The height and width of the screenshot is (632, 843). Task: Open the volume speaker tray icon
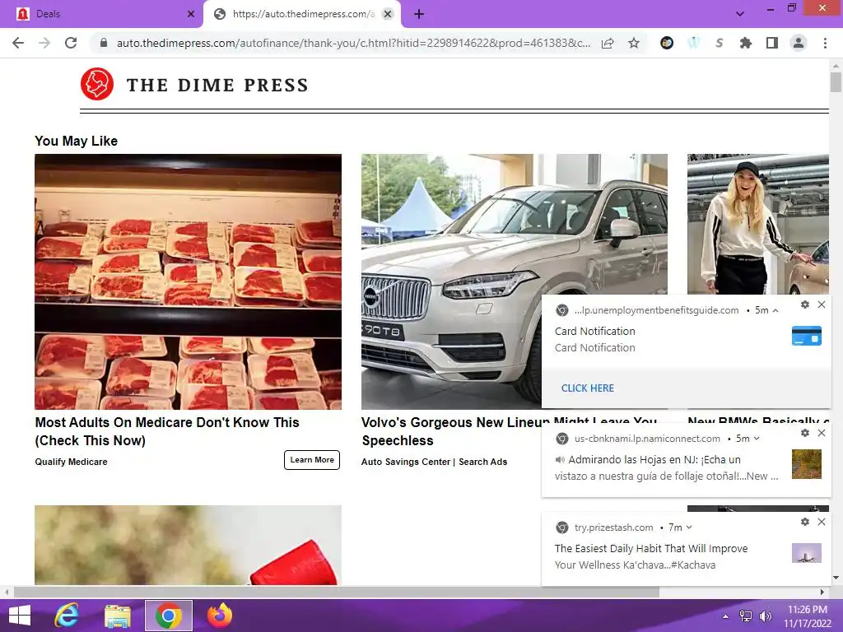[765, 616]
